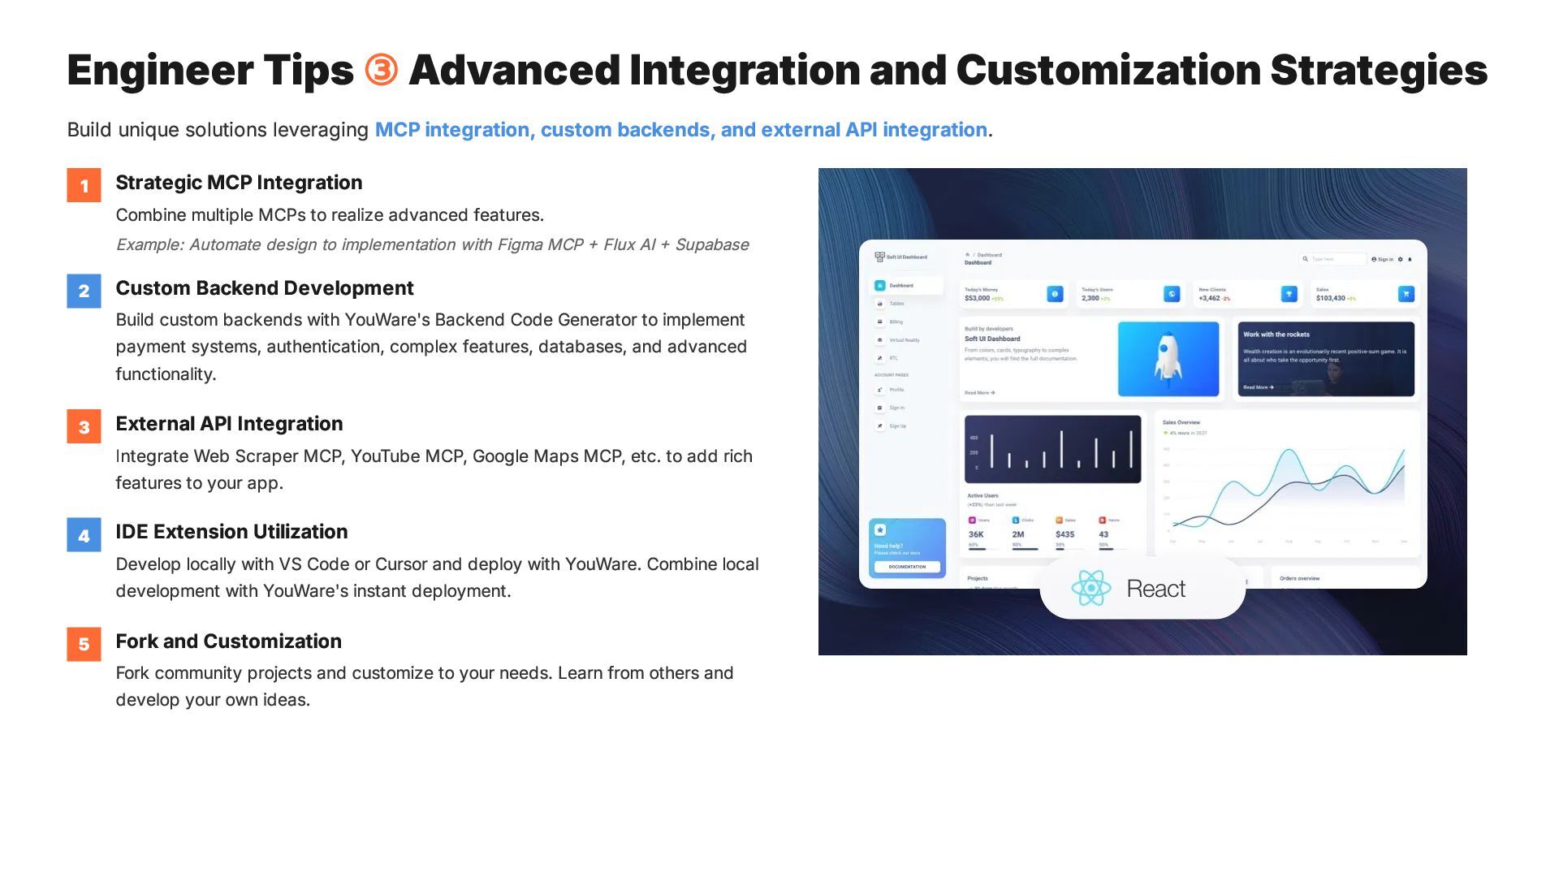
Task: Click the blue number 4 badge
Action: pyautogui.click(x=84, y=536)
